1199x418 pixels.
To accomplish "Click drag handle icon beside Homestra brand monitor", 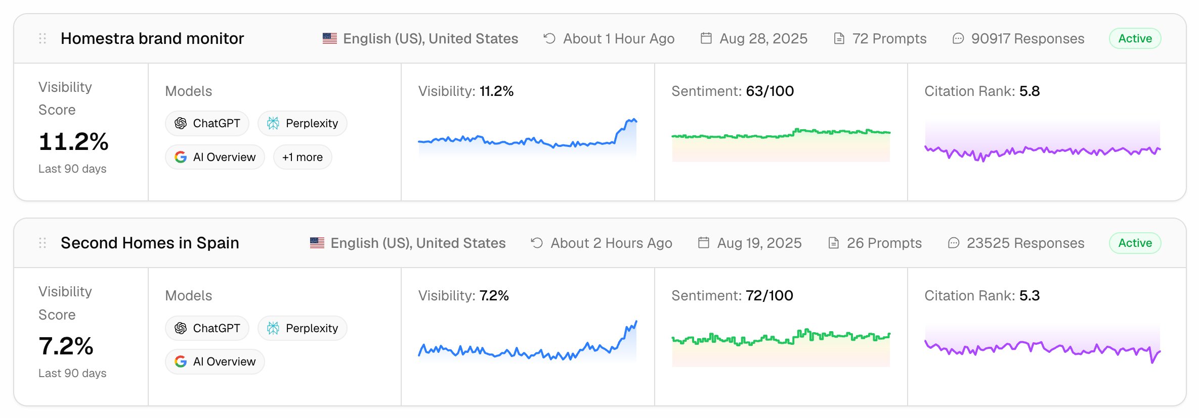I will tap(42, 38).
